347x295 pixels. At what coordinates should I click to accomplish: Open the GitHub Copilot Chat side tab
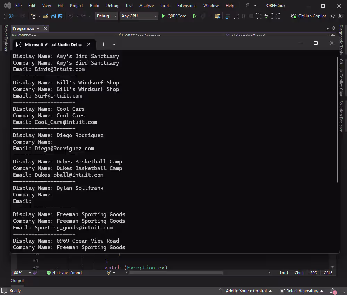(341, 78)
